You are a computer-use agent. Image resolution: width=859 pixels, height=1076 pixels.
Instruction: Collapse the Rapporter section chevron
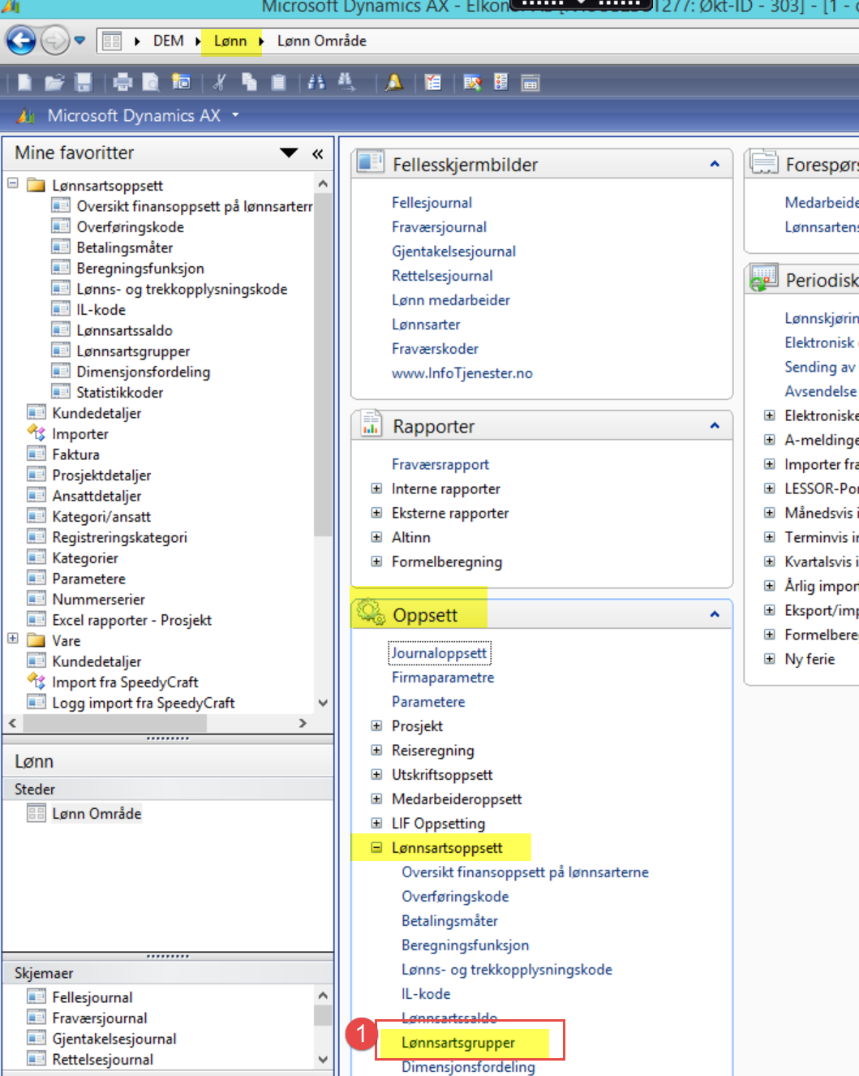[x=715, y=425]
